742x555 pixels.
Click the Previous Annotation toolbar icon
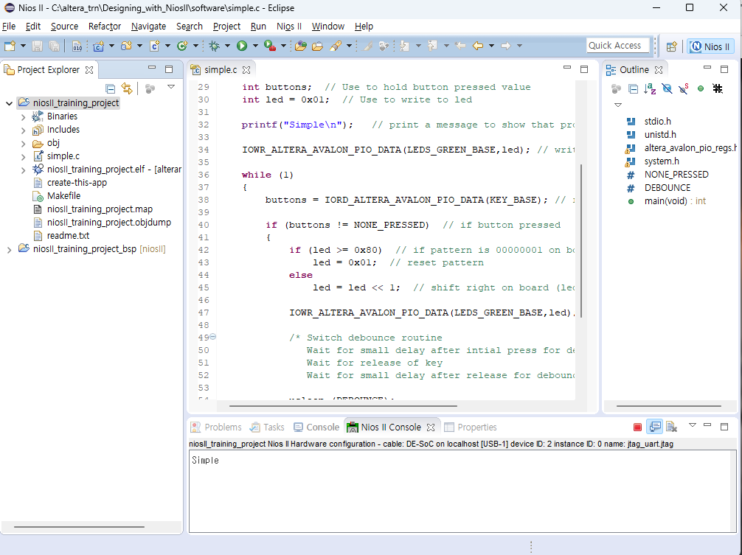pos(432,46)
